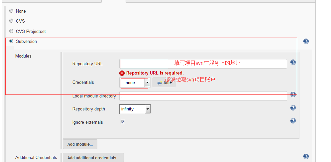This screenshot has width=331, height=162.
Task: Open help for Additional Credentials
Action: pyautogui.click(x=306, y=156)
